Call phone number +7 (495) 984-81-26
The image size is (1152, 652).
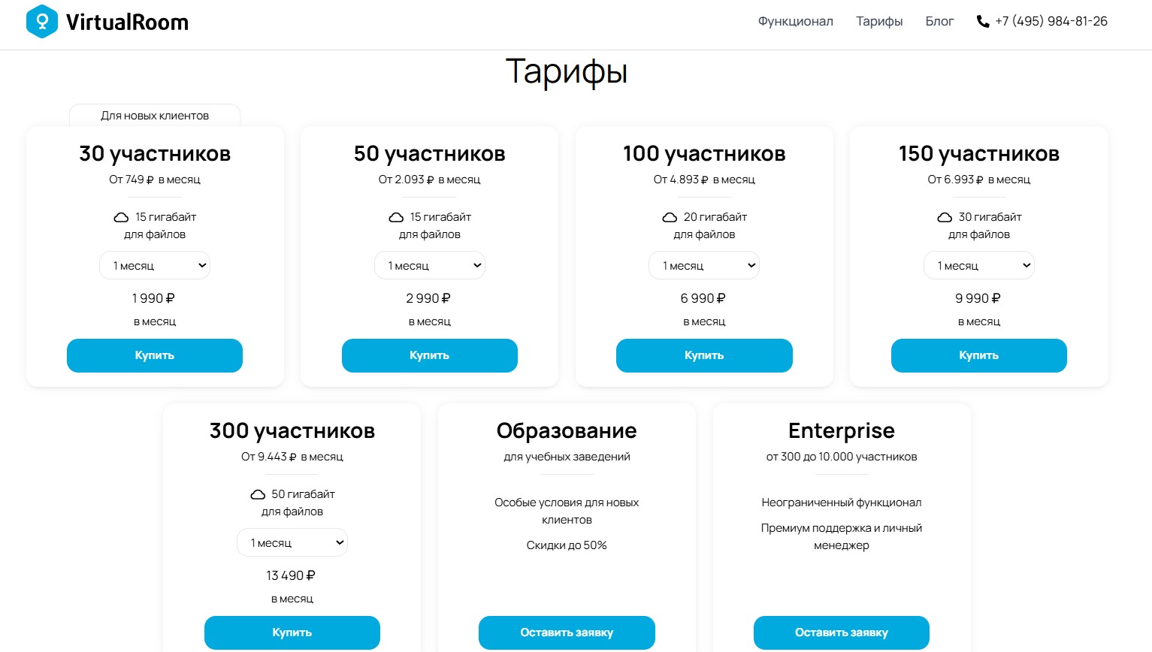(x=1051, y=22)
